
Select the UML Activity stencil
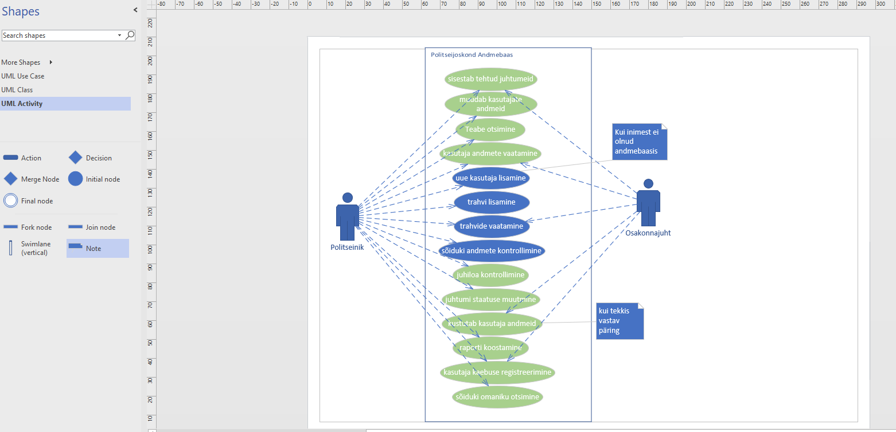[x=22, y=104]
